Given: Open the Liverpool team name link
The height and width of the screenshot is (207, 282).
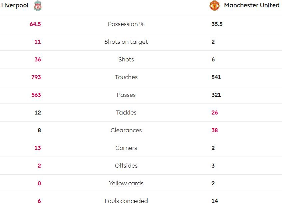Looking at the screenshot, I should coord(15,5).
